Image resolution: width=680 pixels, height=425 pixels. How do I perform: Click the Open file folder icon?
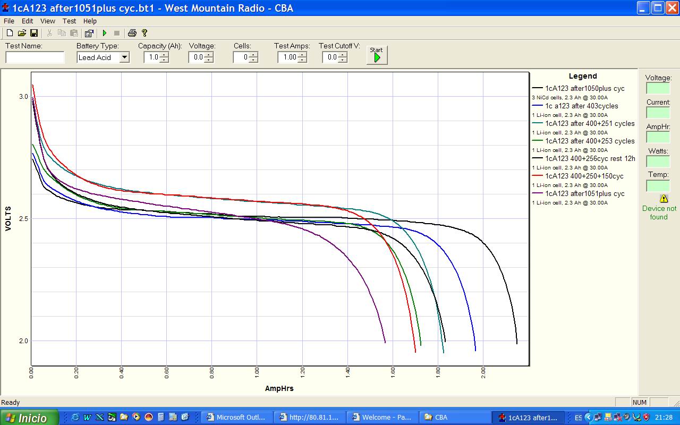click(x=22, y=33)
